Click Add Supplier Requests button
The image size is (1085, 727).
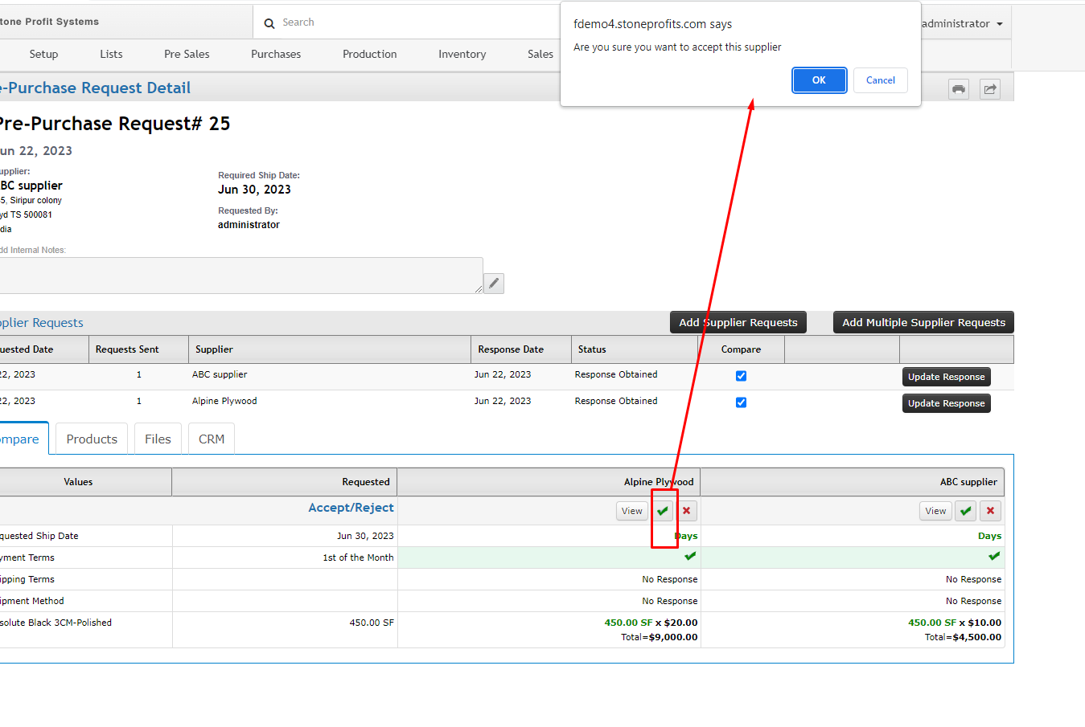pyautogui.click(x=738, y=322)
